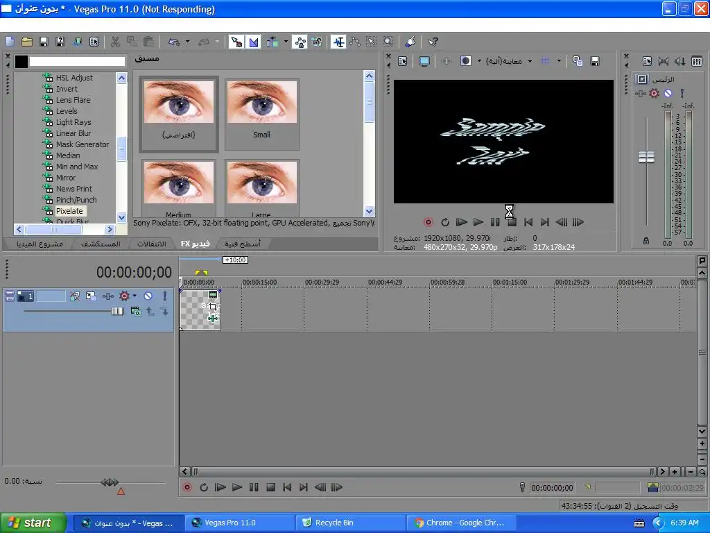Image resolution: width=710 pixels, height=533 pixels.
Task: Click the black color swatch above effects list
Action: tap(21, 61)
